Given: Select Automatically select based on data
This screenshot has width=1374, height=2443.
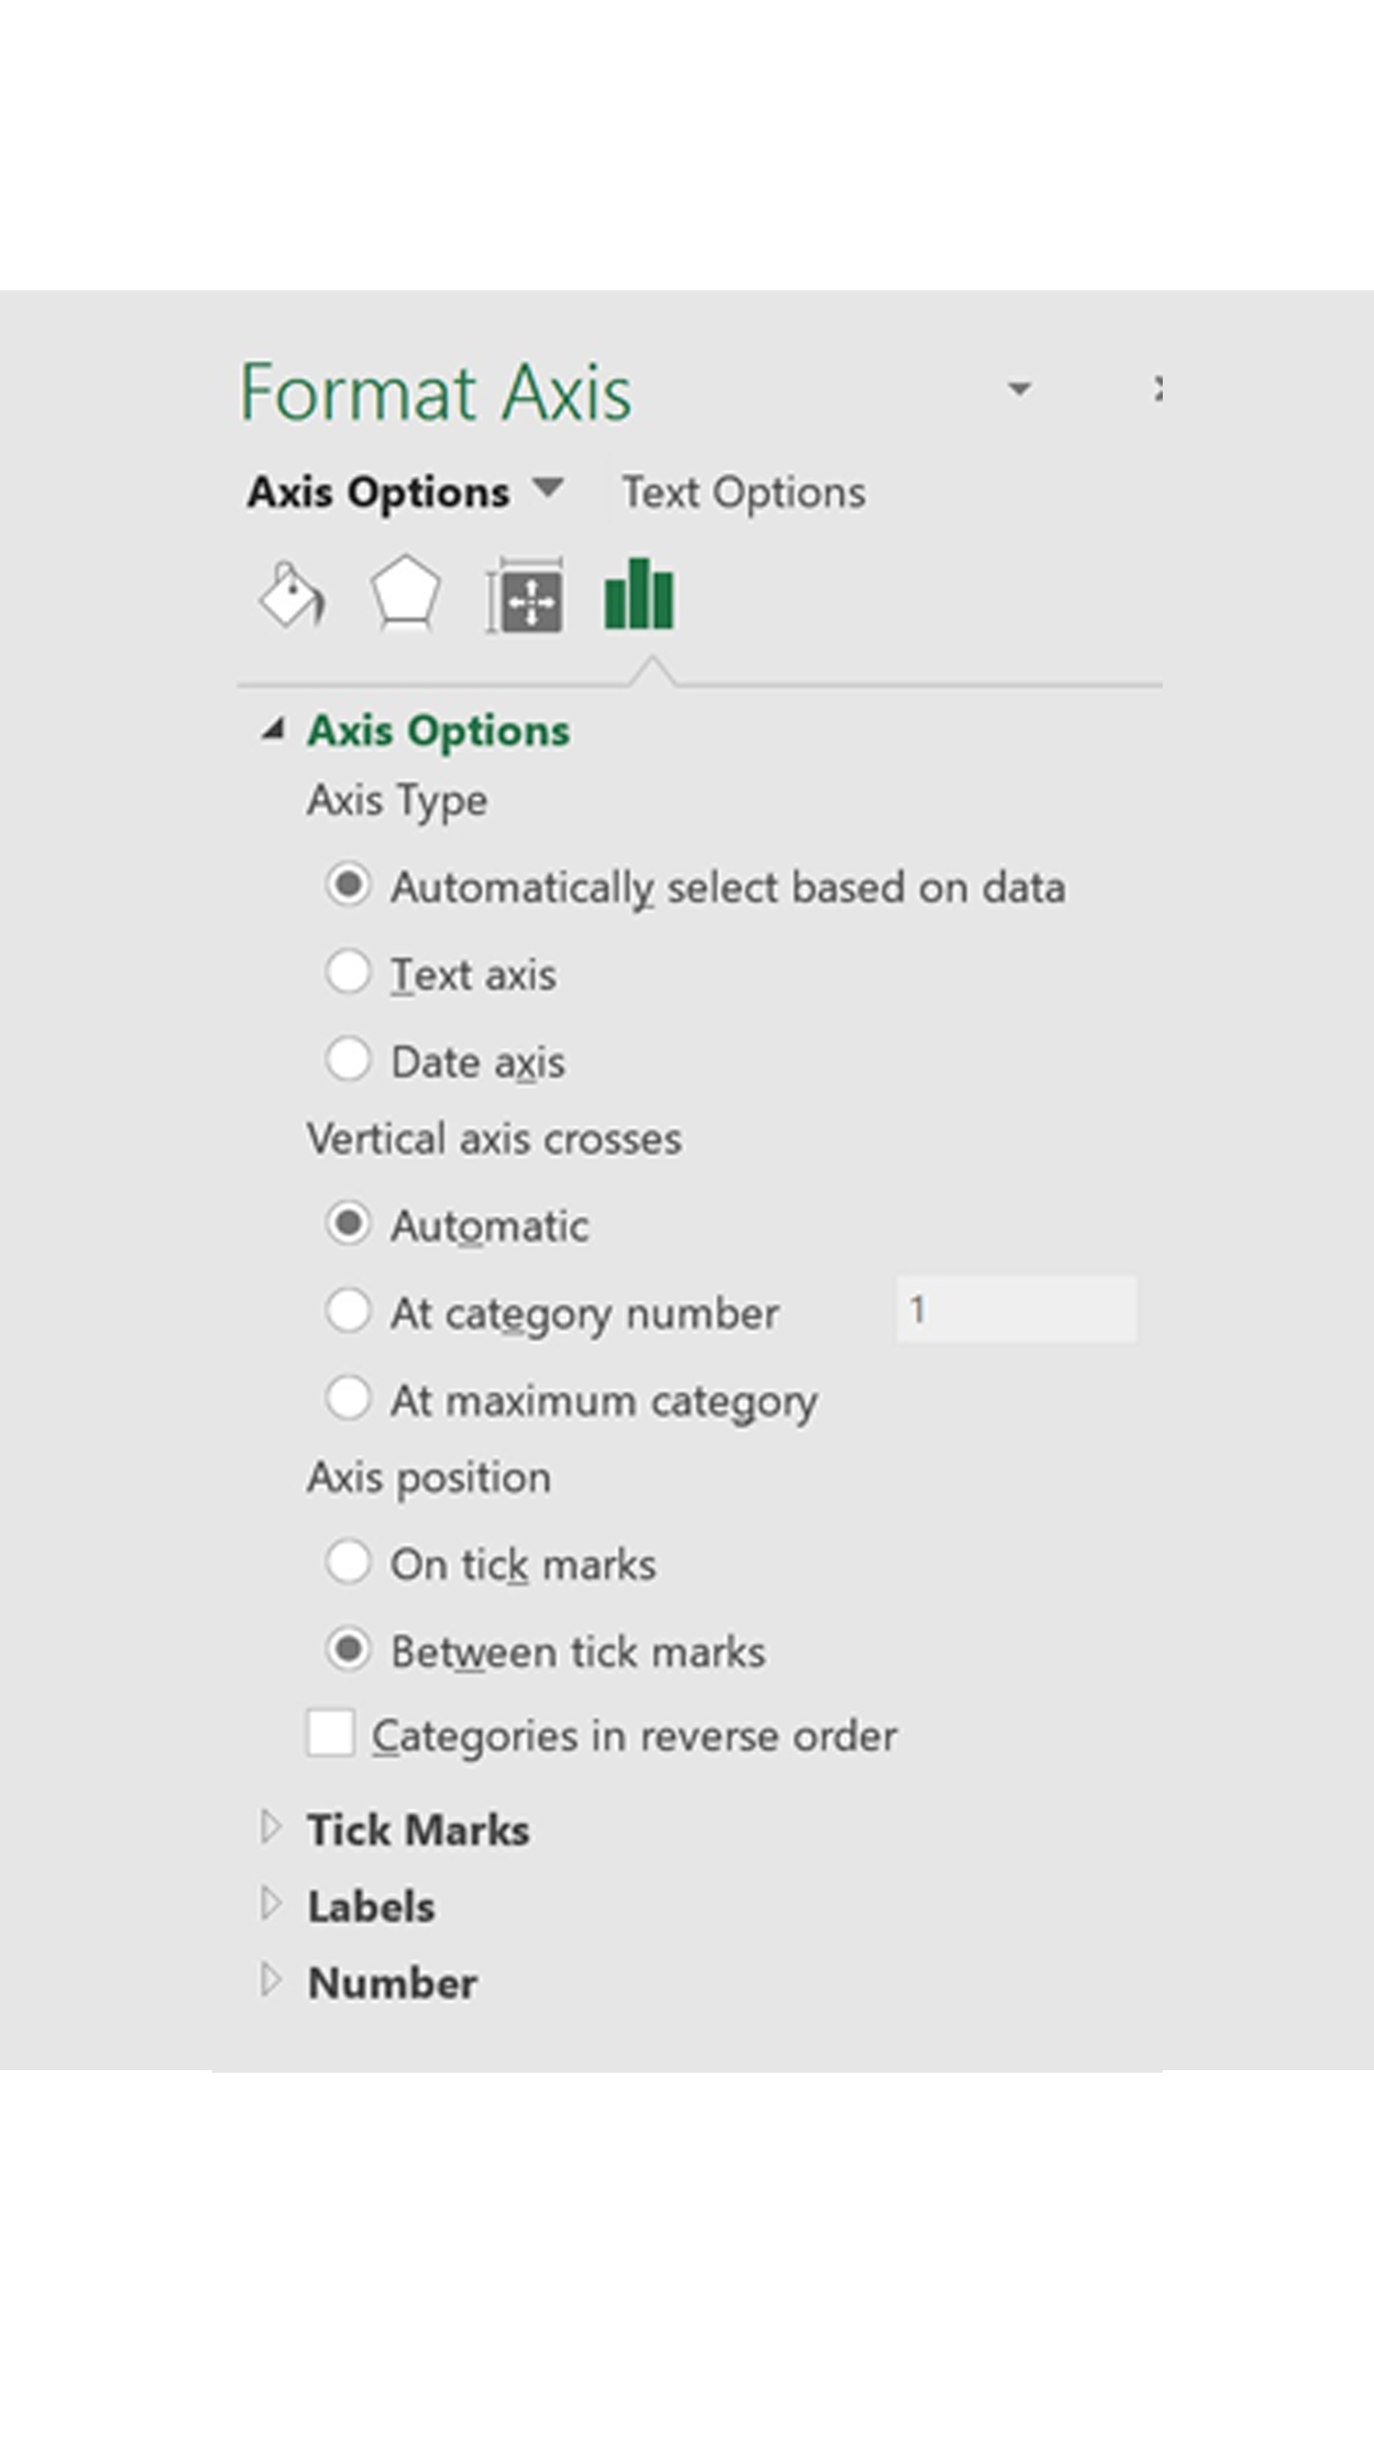Looking at the screenshot, I should (348, 886).
